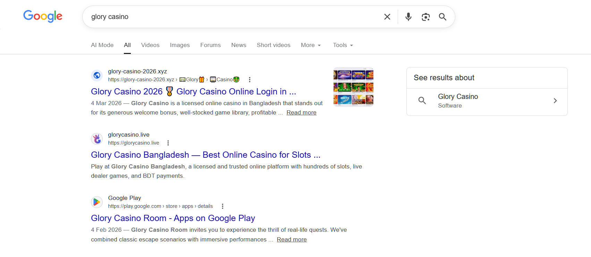
Task: Open the Glory Casino Software result chevron
Action: click(x=555, y=101)
